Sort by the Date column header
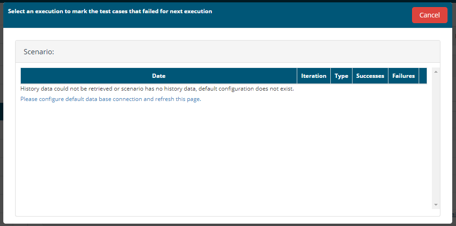This screenshot has width=456, height=226. tap(159, 76)
